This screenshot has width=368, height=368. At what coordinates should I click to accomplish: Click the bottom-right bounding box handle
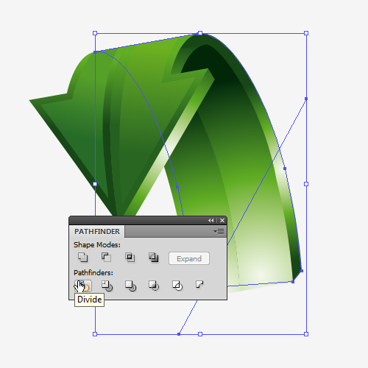[x=306, y=334]
